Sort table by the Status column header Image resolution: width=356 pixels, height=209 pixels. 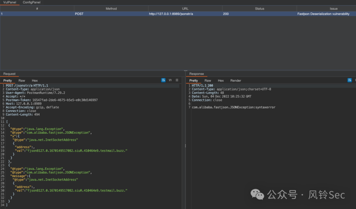coord(259,9)
